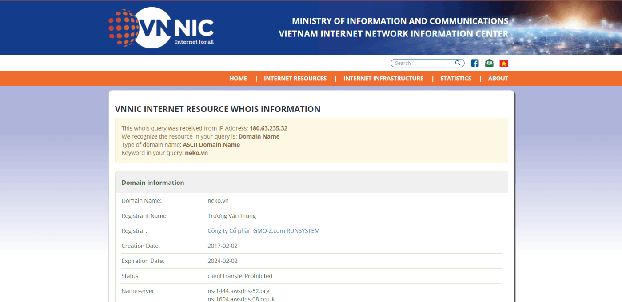Click registrant name Trương Văn Trung
This screenshot has height=302, width=622.
[x=232, y=216]
